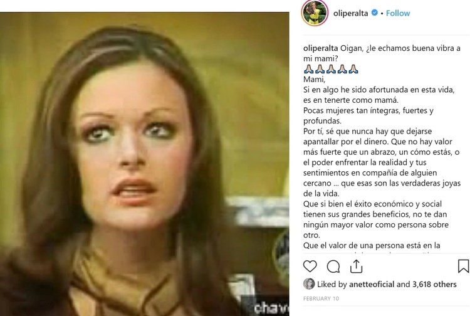This screenshot has width=470, height=316.
Task: Open the FEBRUARY 10 post timestamp
Action: click(321, 298)
